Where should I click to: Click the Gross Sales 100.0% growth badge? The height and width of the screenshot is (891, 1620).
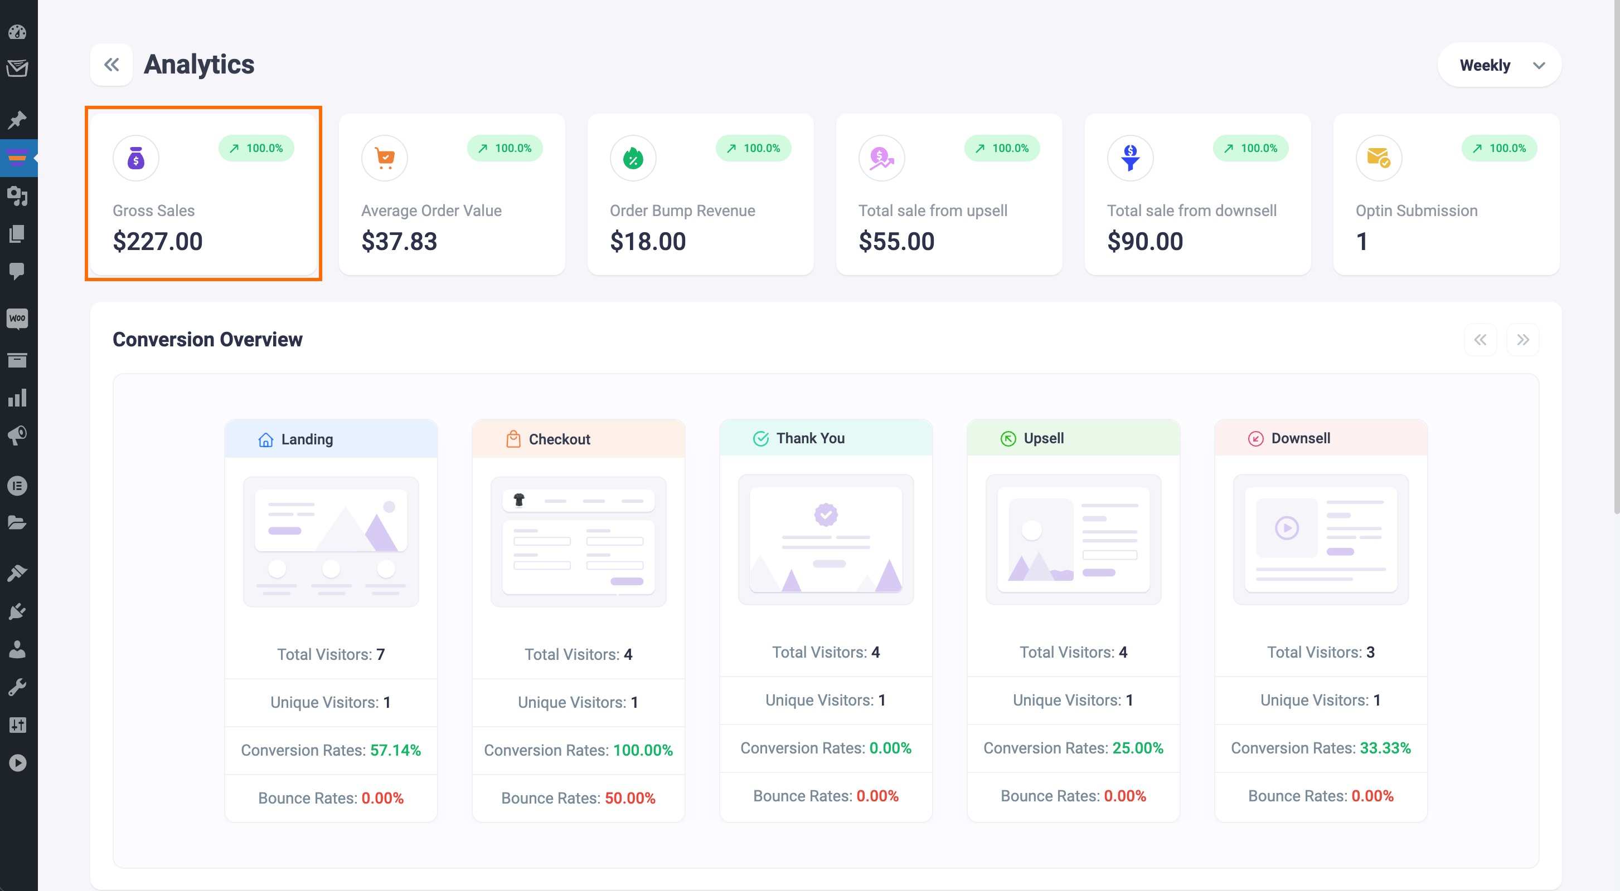256,148
